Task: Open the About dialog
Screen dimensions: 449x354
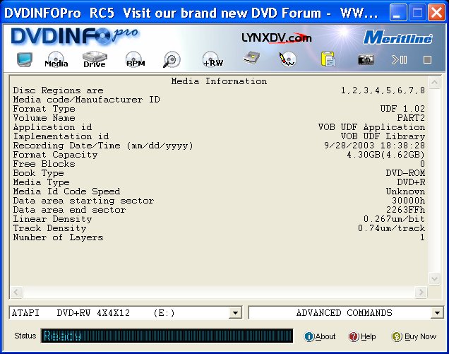Action: pyautogui.click(x=320, y=336)
